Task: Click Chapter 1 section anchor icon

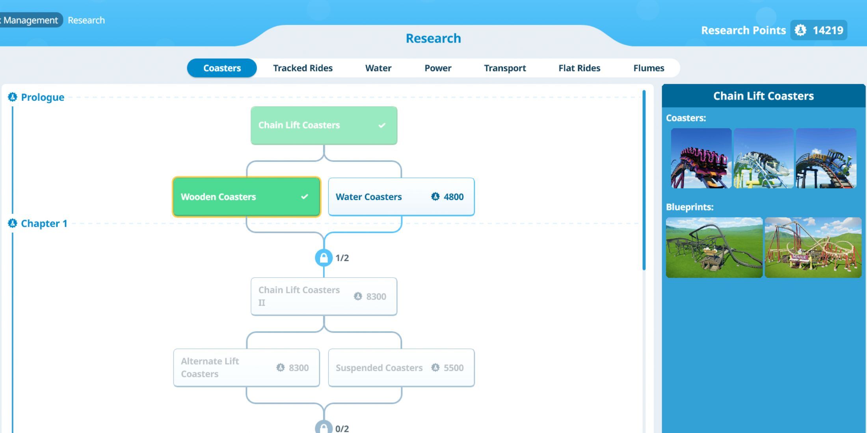Action: [13, 224]
